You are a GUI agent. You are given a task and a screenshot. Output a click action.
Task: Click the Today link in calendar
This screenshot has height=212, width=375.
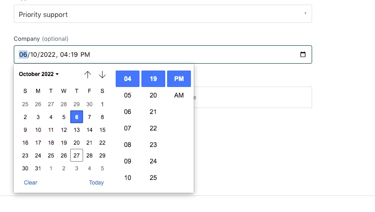[96, 183]
